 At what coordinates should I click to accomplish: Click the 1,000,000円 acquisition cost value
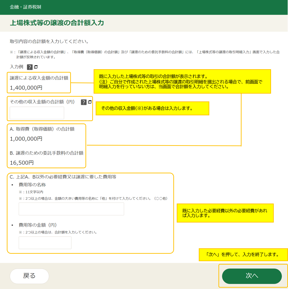pyautogui.click(x=26, y=139)
